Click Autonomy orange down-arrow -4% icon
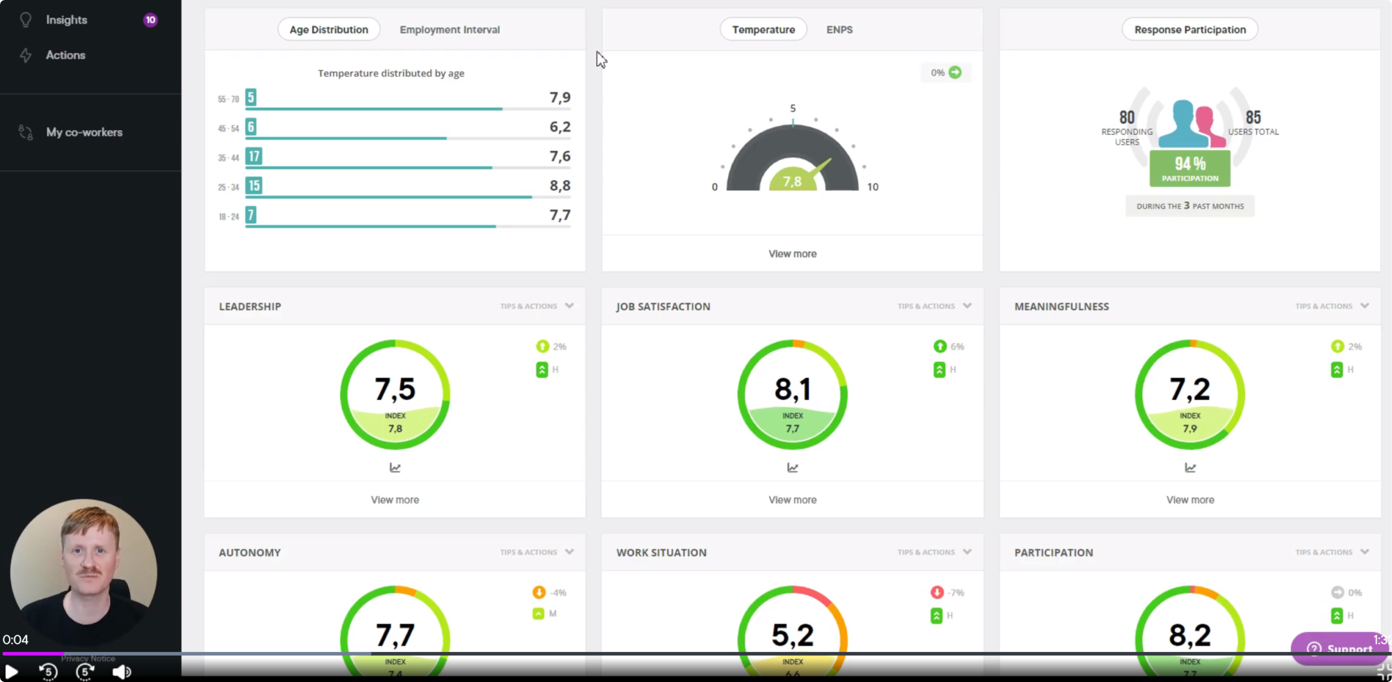The image size is (1392, 682). coord(539,592)
